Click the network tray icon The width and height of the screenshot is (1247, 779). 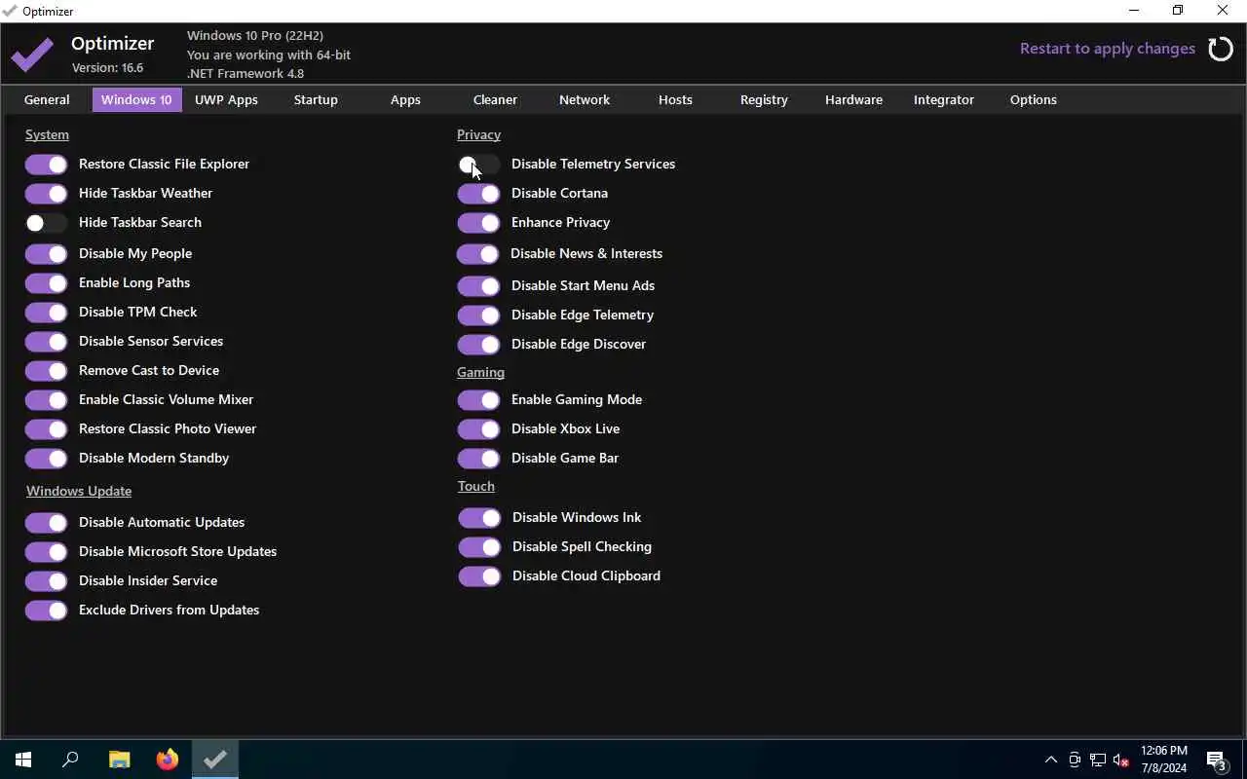tap(1098, 760)
